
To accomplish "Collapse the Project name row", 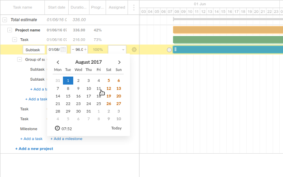I will click(10, 30).
